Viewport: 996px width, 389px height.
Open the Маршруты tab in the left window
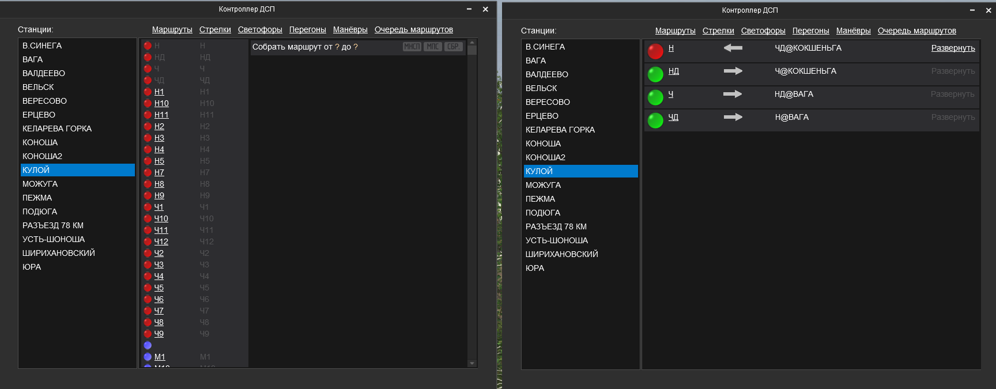pos(172,29)
